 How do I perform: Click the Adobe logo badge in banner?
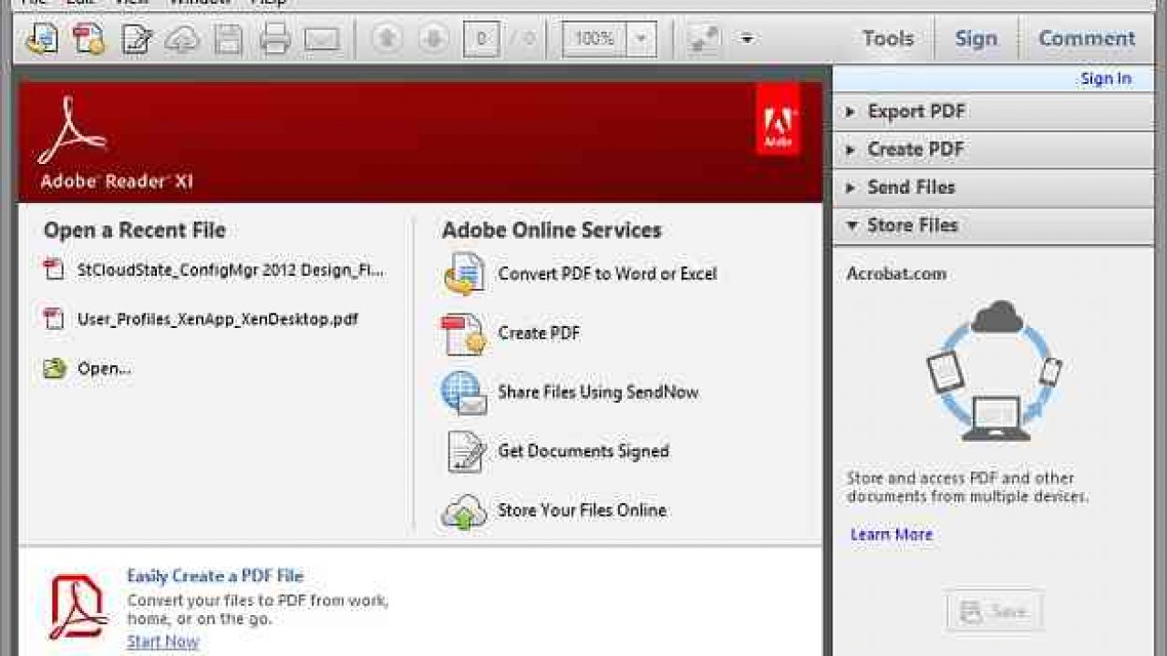click(779, 118)
